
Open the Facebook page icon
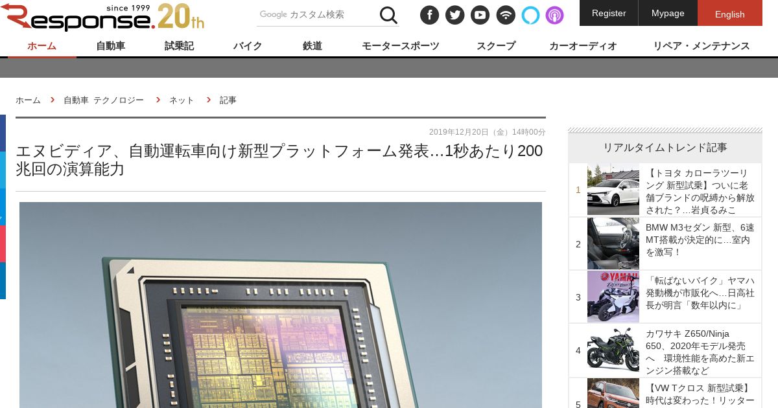pos(430,15)
